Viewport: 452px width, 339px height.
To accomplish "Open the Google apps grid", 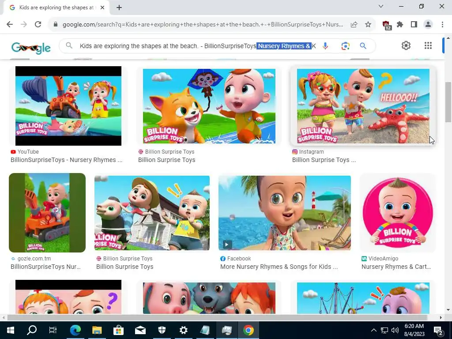I will 428,45.
